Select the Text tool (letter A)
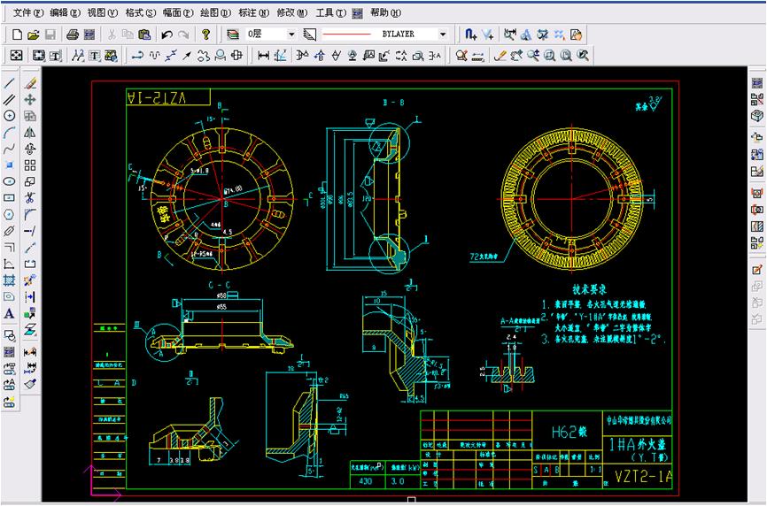Screen dimensions: 767x506 point(10,313)
